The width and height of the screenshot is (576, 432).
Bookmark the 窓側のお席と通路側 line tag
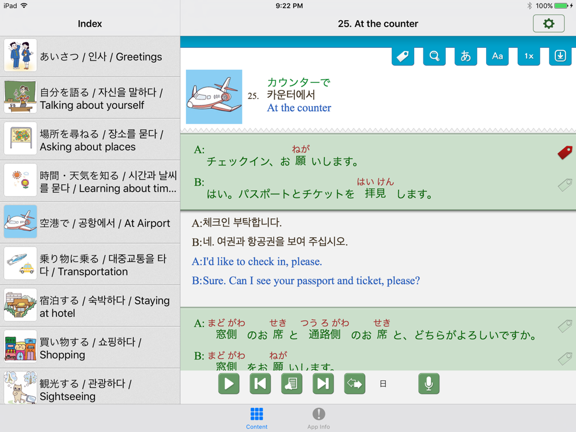click(565, 326)
